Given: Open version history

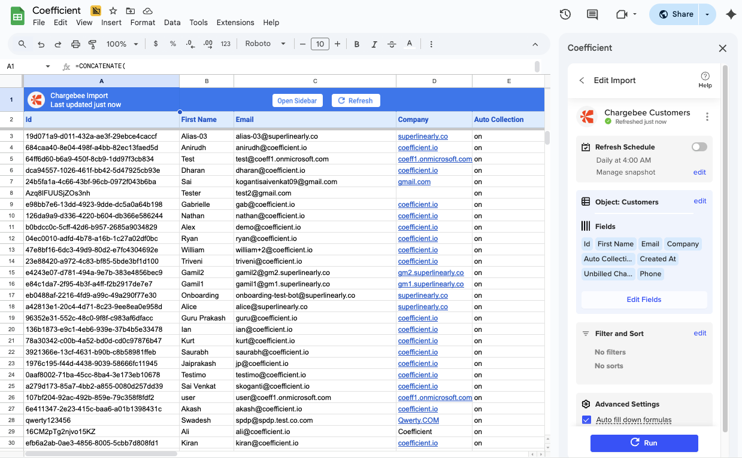Looking at the screenshot, I should 565,14.
